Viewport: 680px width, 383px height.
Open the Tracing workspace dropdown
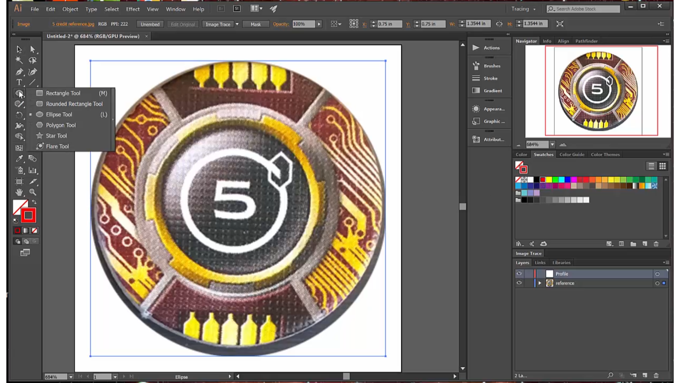coord(524,9)
